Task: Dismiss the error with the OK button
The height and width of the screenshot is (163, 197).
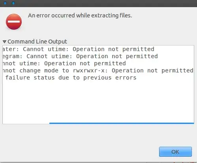Action: coord(175,152)
